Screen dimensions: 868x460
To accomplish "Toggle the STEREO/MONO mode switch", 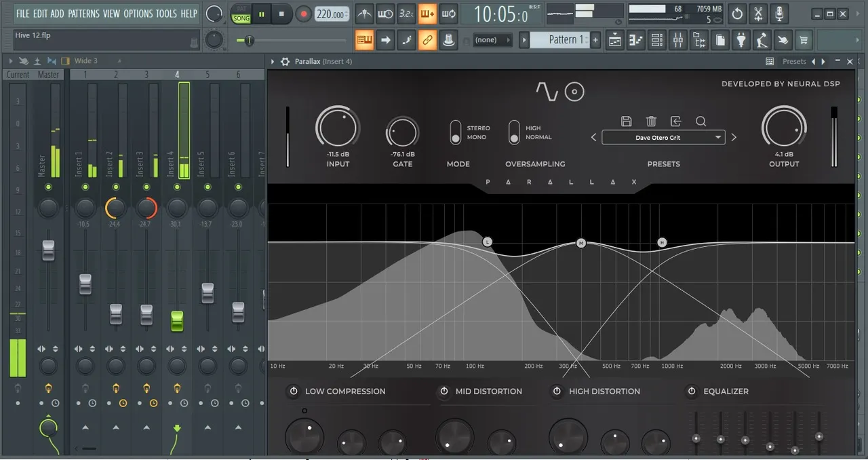I will pos(456,132).
